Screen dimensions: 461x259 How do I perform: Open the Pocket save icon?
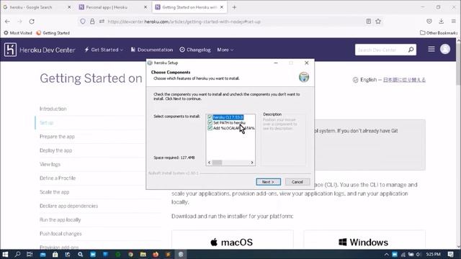coord(429,21)
